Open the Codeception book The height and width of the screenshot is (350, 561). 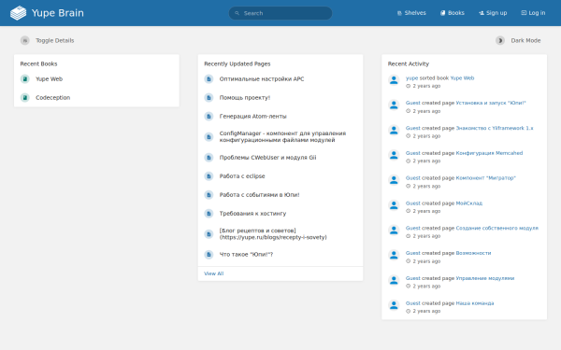[x=53, y=97]
